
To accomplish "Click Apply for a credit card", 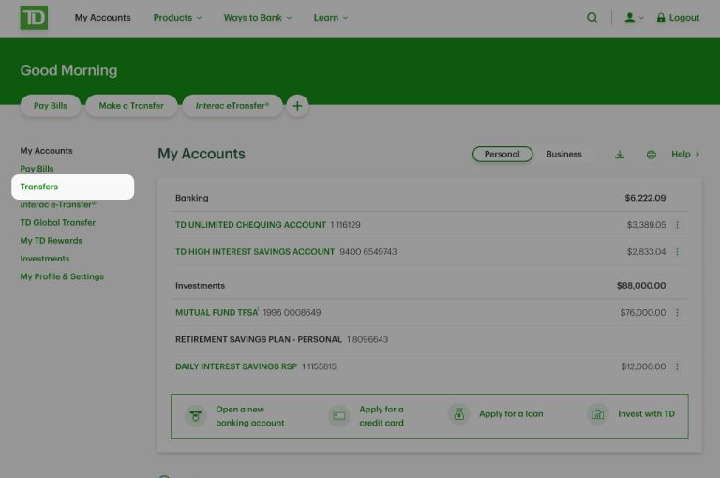I will [382, 416].
